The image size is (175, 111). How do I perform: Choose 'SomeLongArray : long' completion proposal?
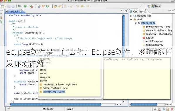[x=55, y=88]
